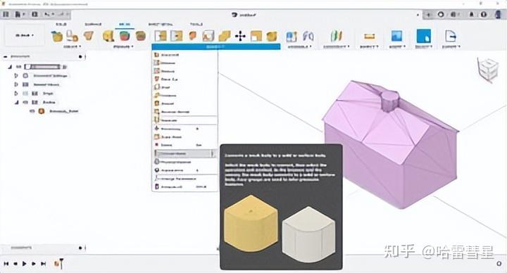Click the Save icon in the quick access bar

[35, 14]
